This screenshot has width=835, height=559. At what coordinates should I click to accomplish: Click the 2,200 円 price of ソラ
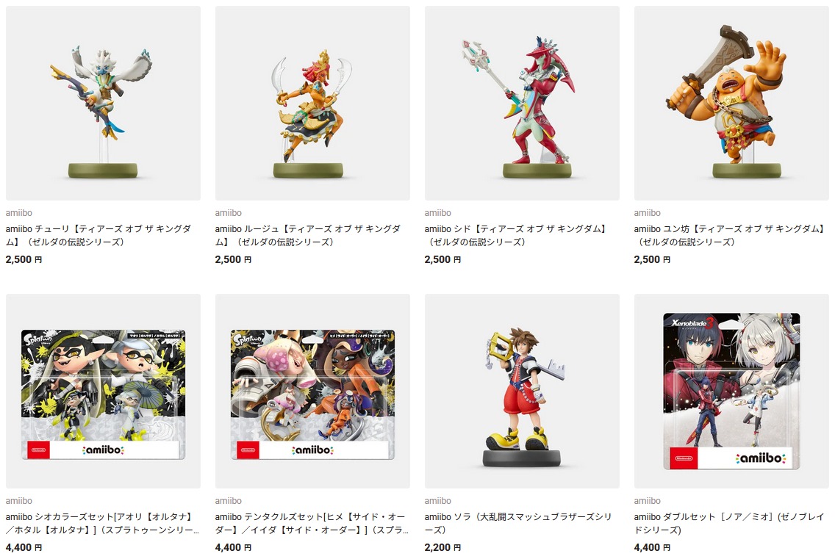(442, 547)
